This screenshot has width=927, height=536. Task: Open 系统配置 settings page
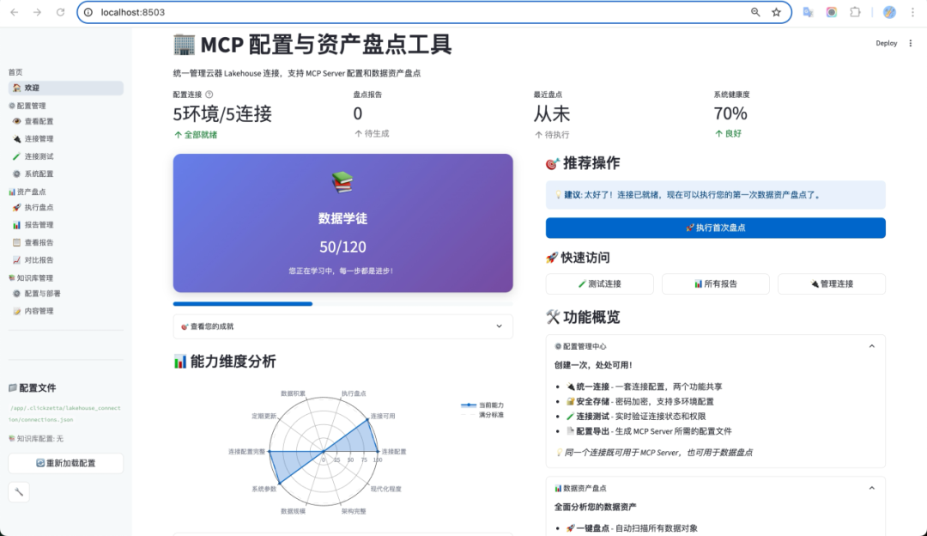39,173
